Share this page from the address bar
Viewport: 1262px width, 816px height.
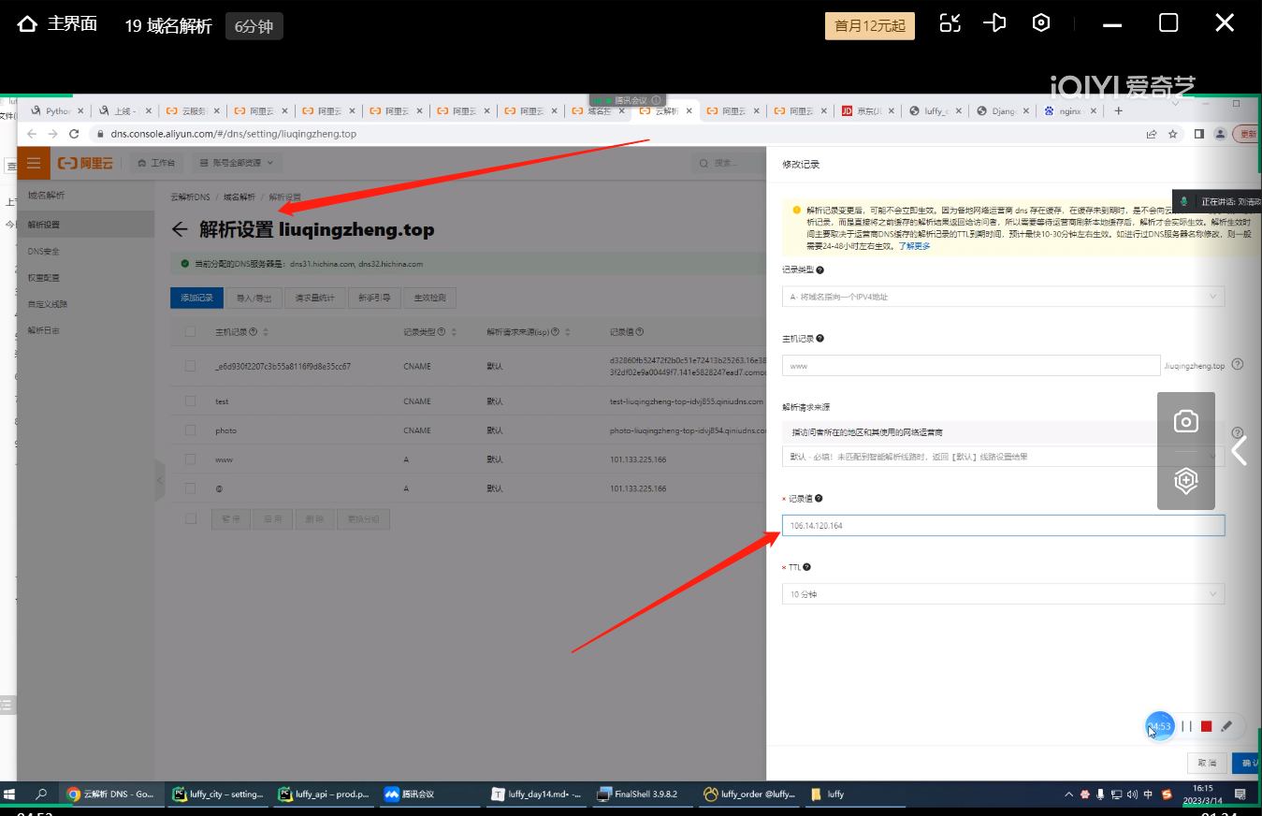(1152, 134)
